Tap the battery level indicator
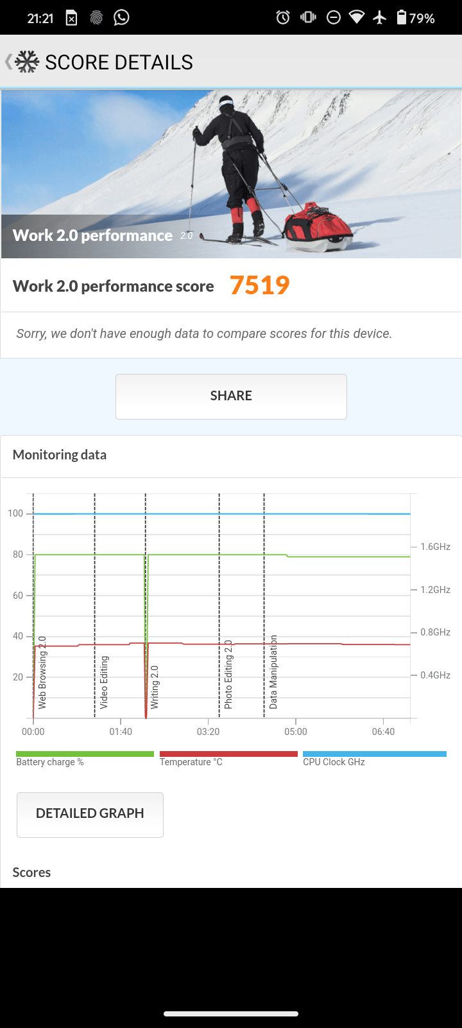This screenshot has width=462, height=1028. pyautogui.click(x=415, y=17)
